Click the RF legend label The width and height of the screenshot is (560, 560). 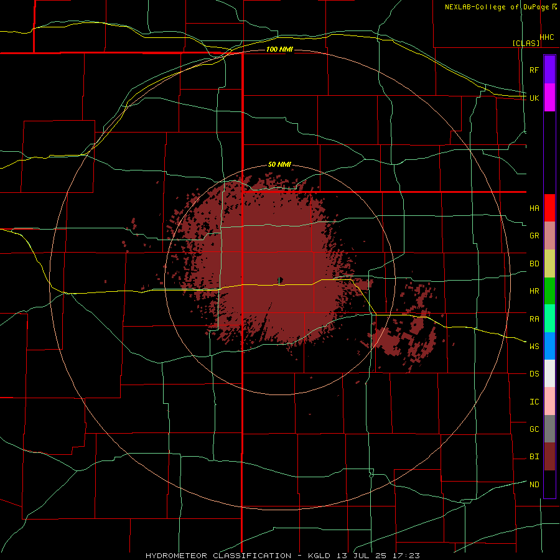(x=534, y=70)
